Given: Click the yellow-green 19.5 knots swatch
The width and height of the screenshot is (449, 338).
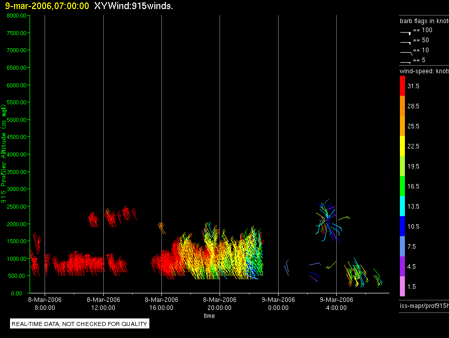Looking at the screenshot, I should (x=402, y=166).
